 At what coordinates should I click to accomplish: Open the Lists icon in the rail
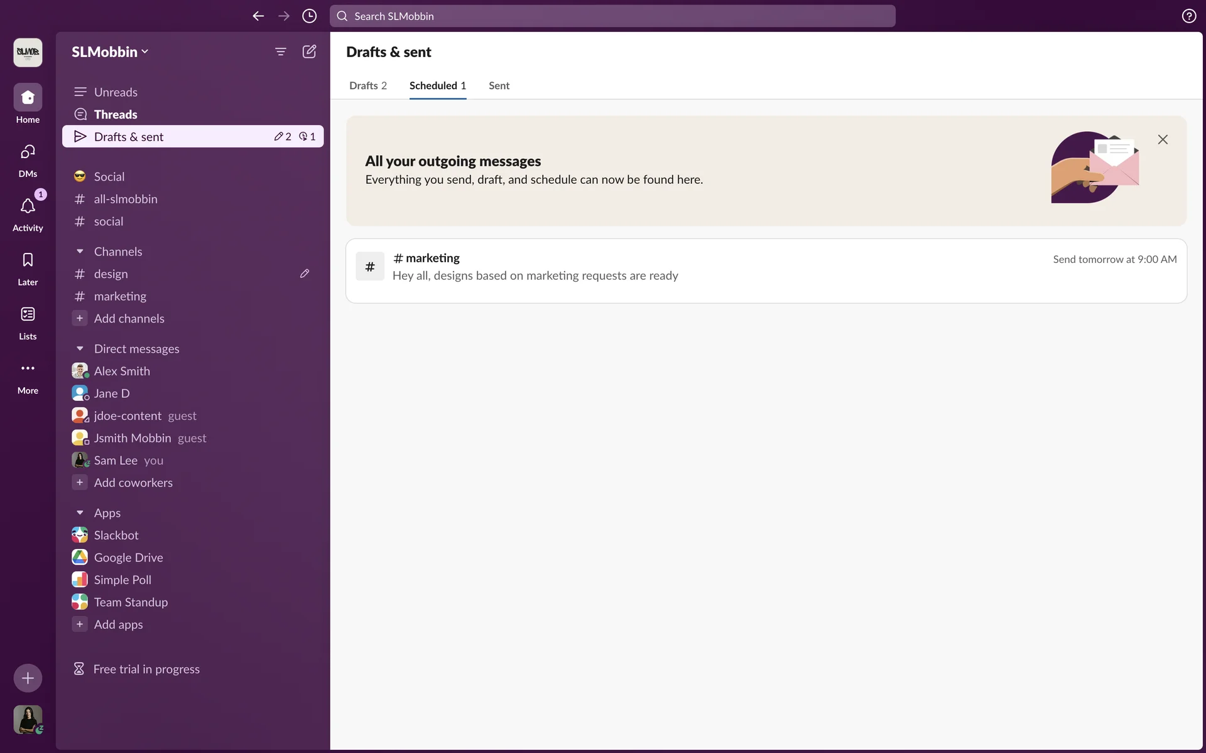pos(28,314)
